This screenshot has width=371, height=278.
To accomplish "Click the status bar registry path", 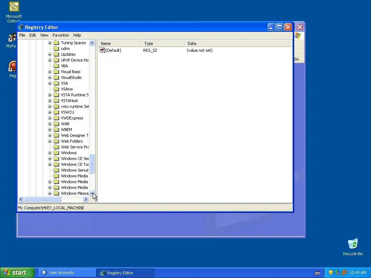I will [x=51, y=208].
